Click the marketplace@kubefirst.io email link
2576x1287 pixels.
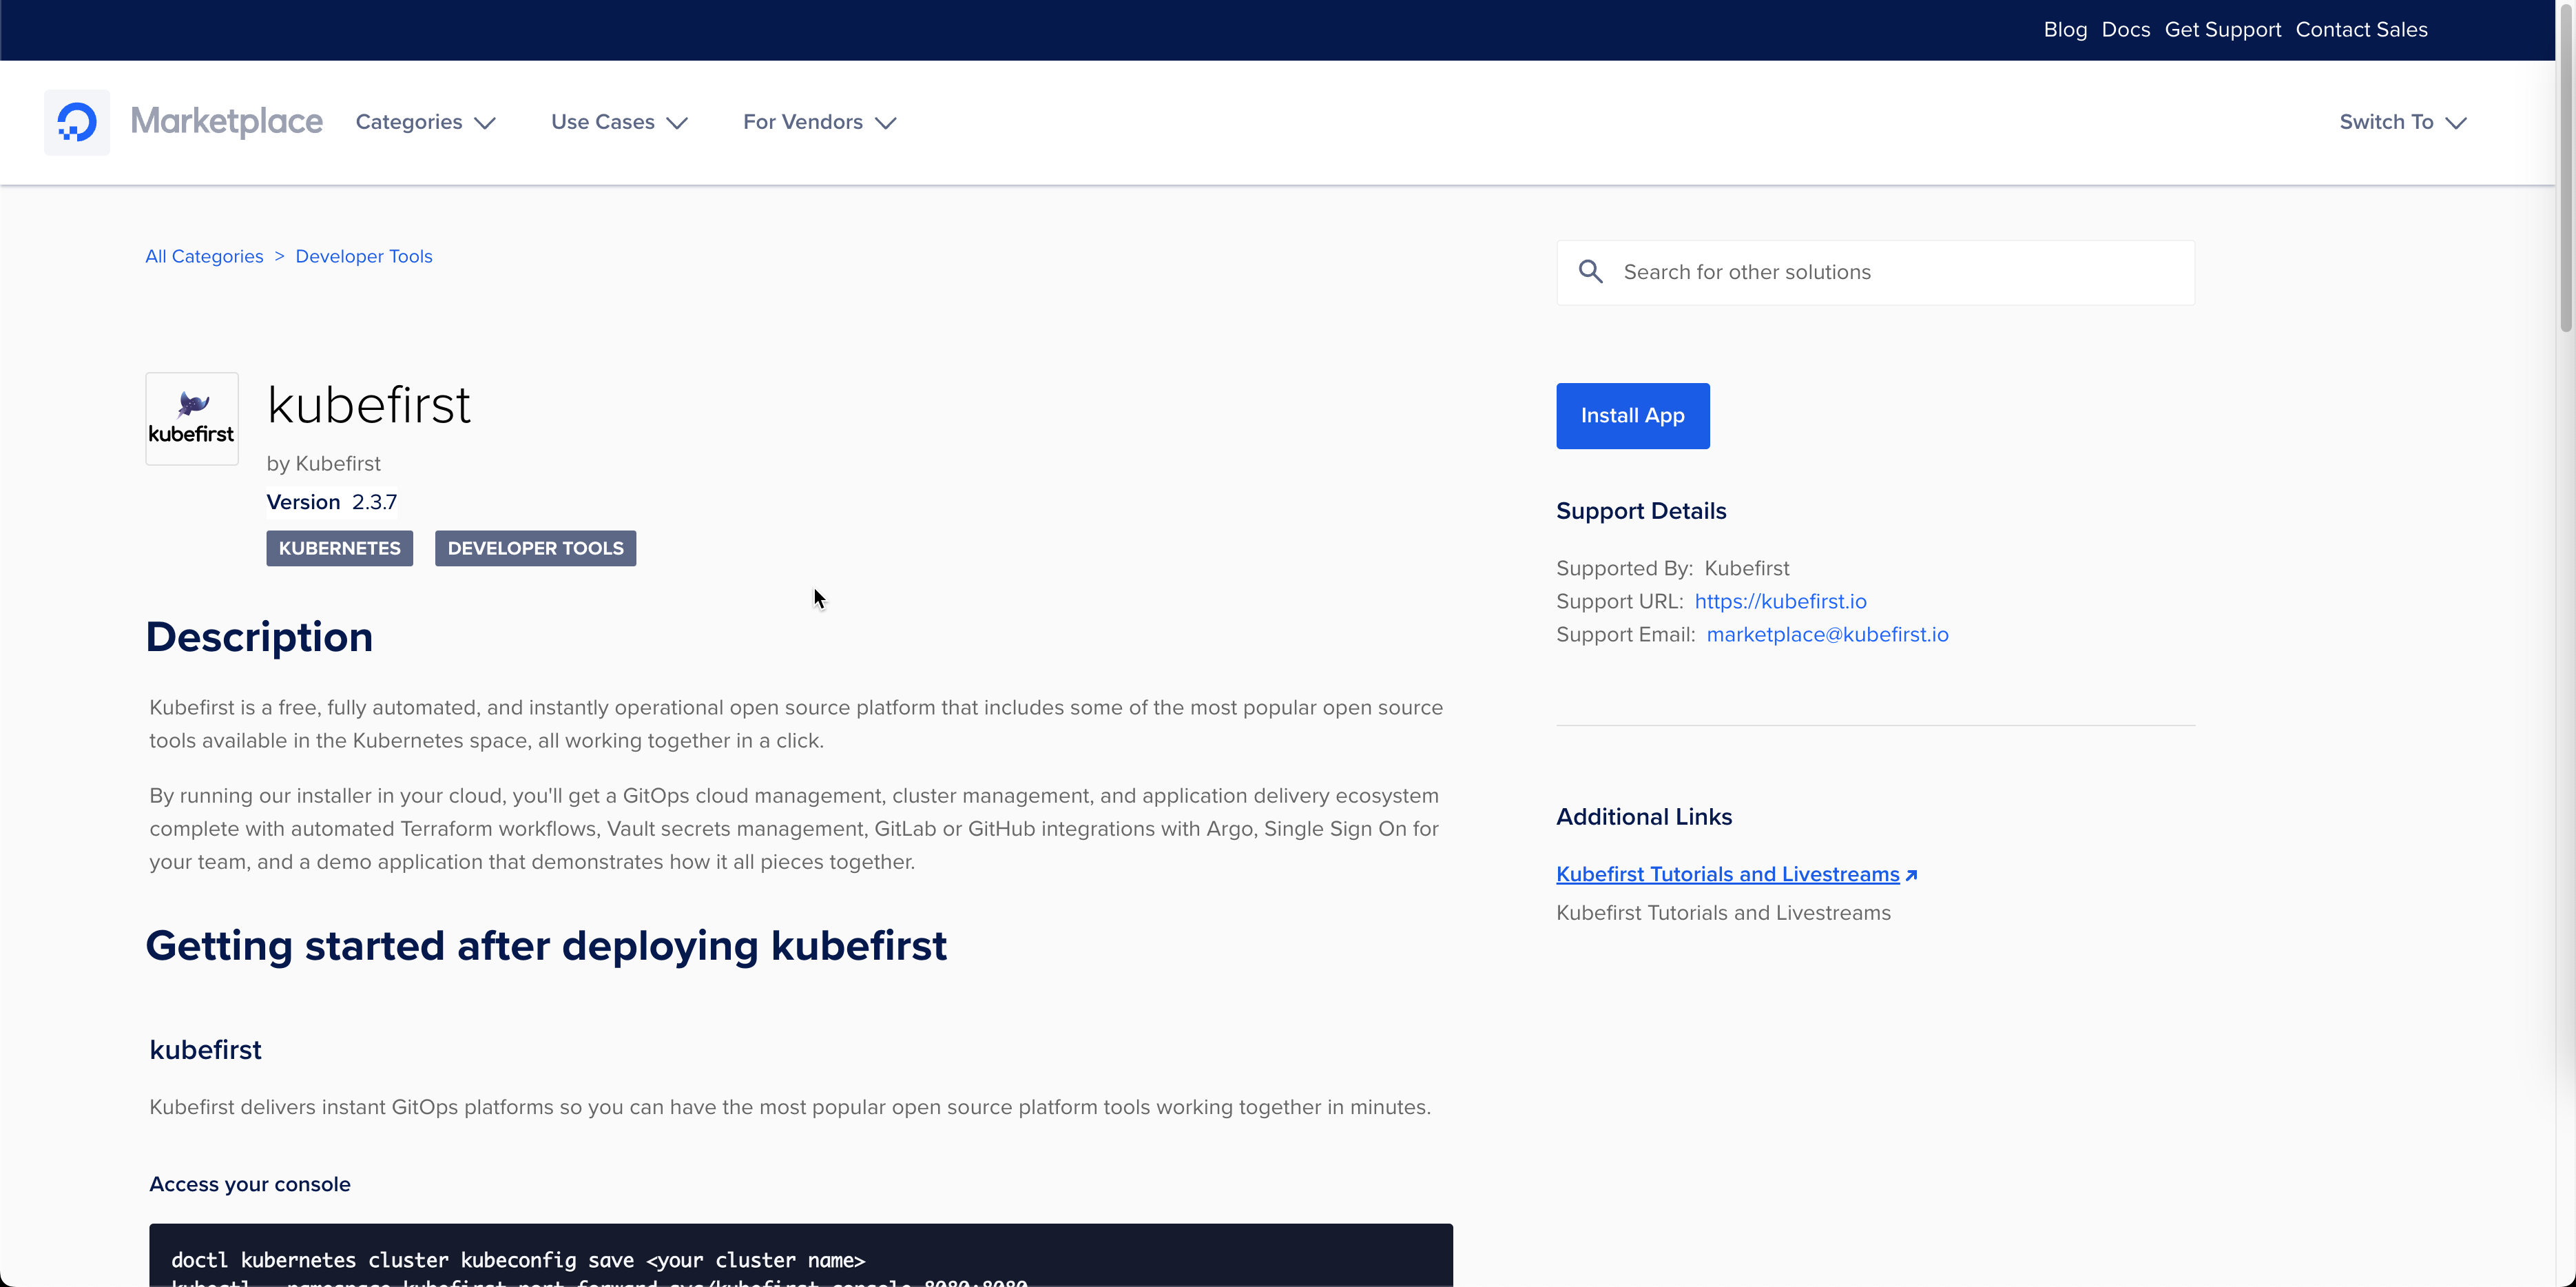pyautogui.click(x=1827, y=634)
